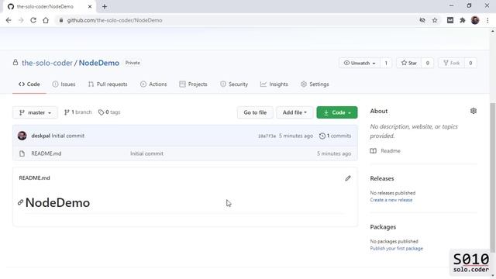This screenshot has width=496, height=279.
Task: Click the README.md file icon
Action: [x=22, y=153]
